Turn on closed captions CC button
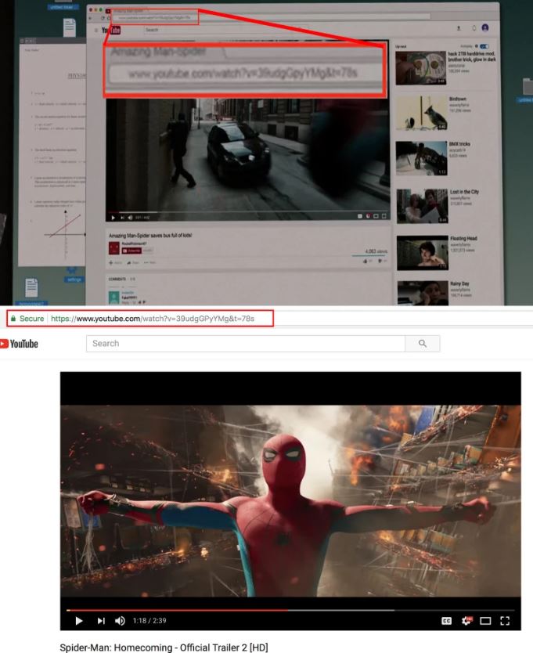533x653 pixels. tap(447, 621)
